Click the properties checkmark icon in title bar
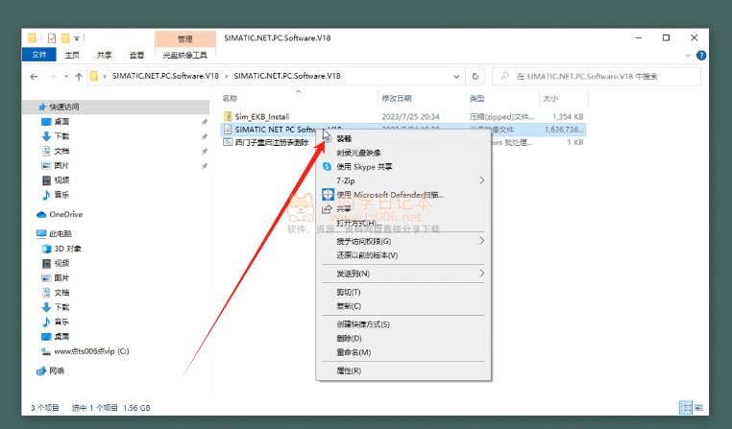The width and height of the screenshot is (732, 429). point(51,38)
